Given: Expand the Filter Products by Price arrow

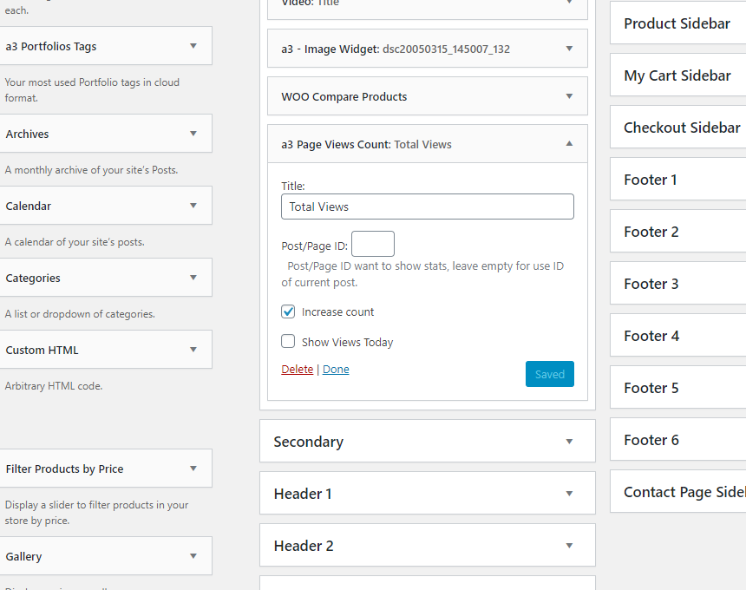Looking at the screenshot, I should 193,469.
